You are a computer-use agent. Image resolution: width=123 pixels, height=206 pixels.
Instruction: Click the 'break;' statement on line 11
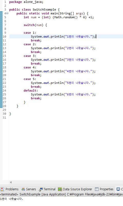tap(36, 40)
